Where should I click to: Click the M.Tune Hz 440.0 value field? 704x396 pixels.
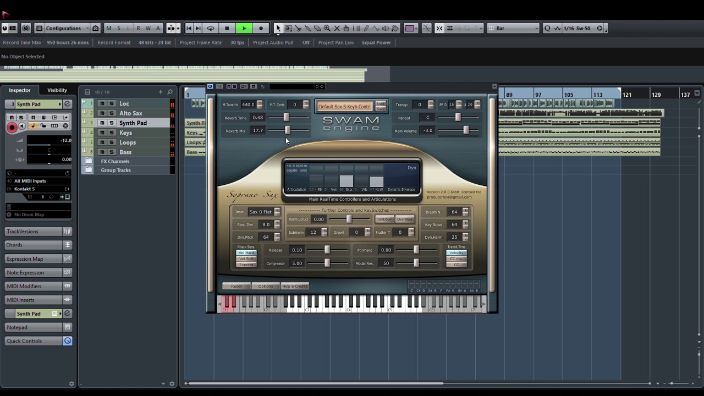(248, 105)
